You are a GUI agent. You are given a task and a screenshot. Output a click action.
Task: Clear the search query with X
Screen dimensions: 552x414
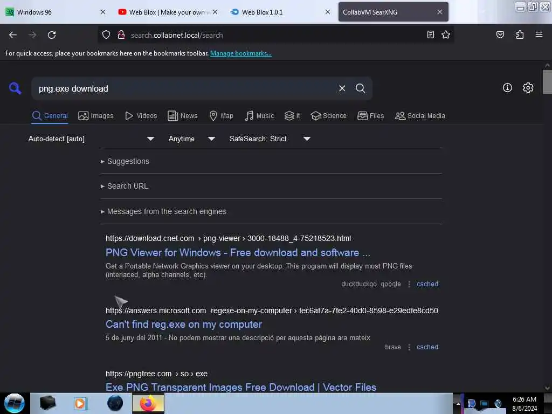342,88
